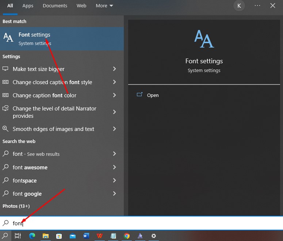The height and width of the screenshot is (241, 283).
Task: Launch Google Chrome from taskbar
Action: pos(127,236)
